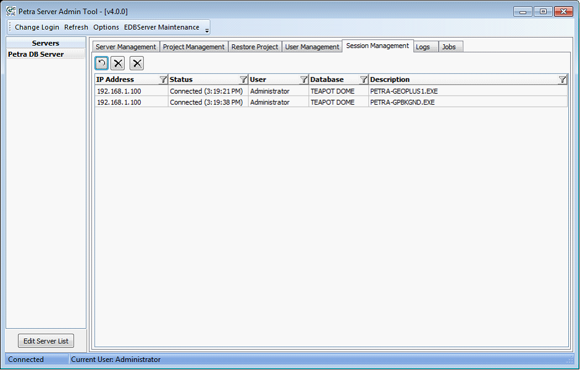
Task: Switch to the Project Management tab
Action: tap(193, 47)
